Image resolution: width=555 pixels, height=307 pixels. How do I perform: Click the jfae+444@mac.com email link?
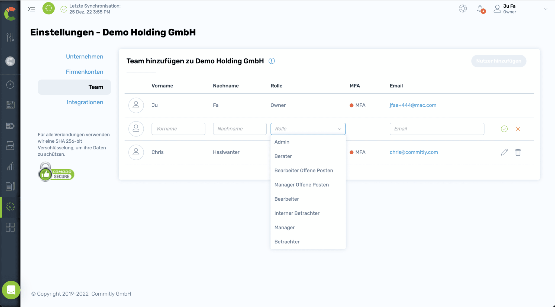(x=413, y=105)
